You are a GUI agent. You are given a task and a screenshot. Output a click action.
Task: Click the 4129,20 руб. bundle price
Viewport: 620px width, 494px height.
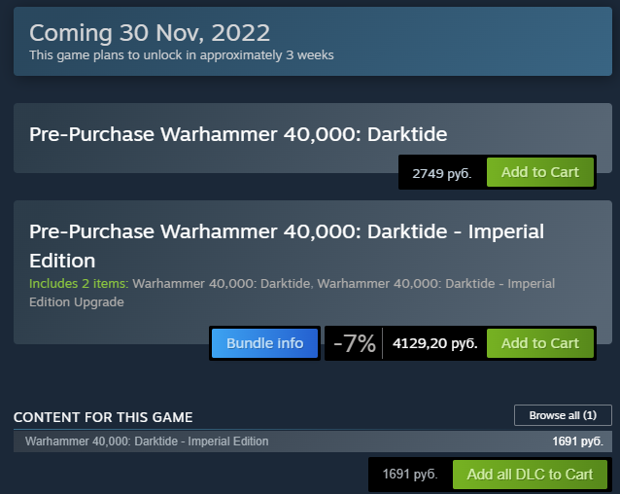coord(434,343)
